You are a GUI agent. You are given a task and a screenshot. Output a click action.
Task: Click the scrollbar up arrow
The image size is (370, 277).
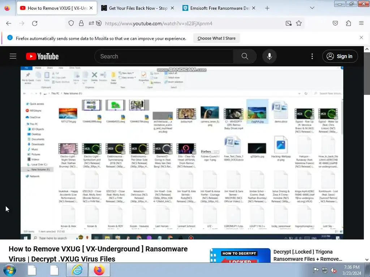pyautogui.click(x=367, y=49)
